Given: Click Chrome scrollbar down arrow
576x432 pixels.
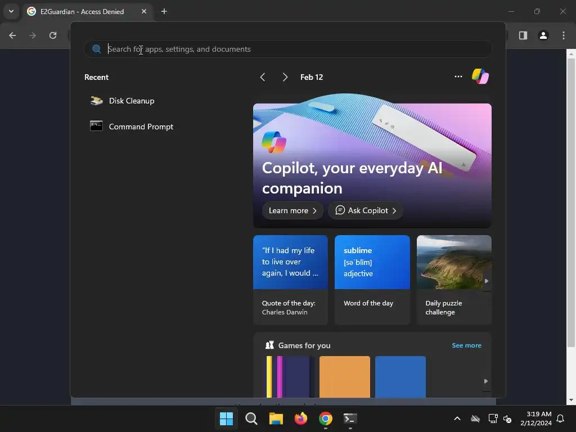Looking at the screenshot, I should click(571, 400).
